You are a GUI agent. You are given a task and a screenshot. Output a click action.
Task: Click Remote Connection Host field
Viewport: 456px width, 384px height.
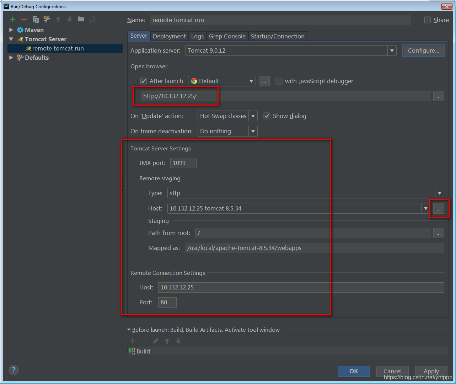tap(301, 287)
